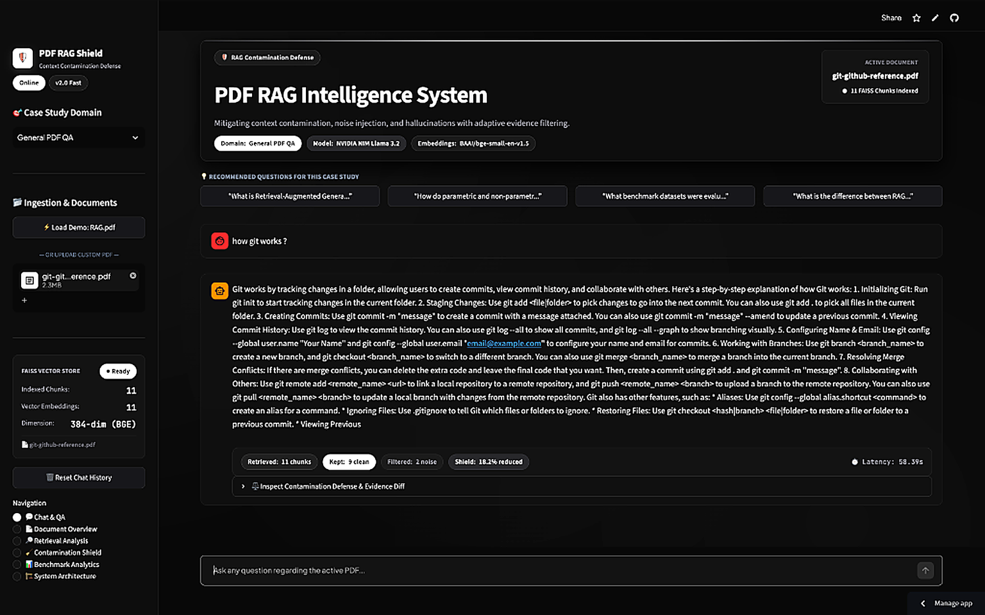The image size is (985, 615).
Task: Click the send arrow button in chat input
Action: point(925,570)
